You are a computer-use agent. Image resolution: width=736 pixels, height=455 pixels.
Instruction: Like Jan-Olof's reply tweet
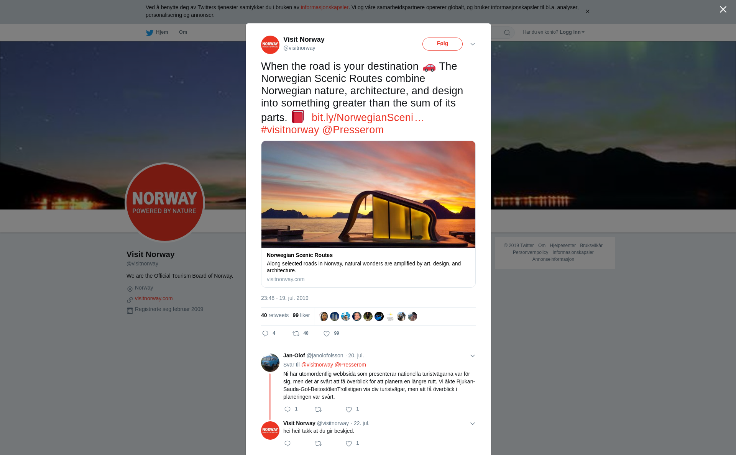(349, 409)
